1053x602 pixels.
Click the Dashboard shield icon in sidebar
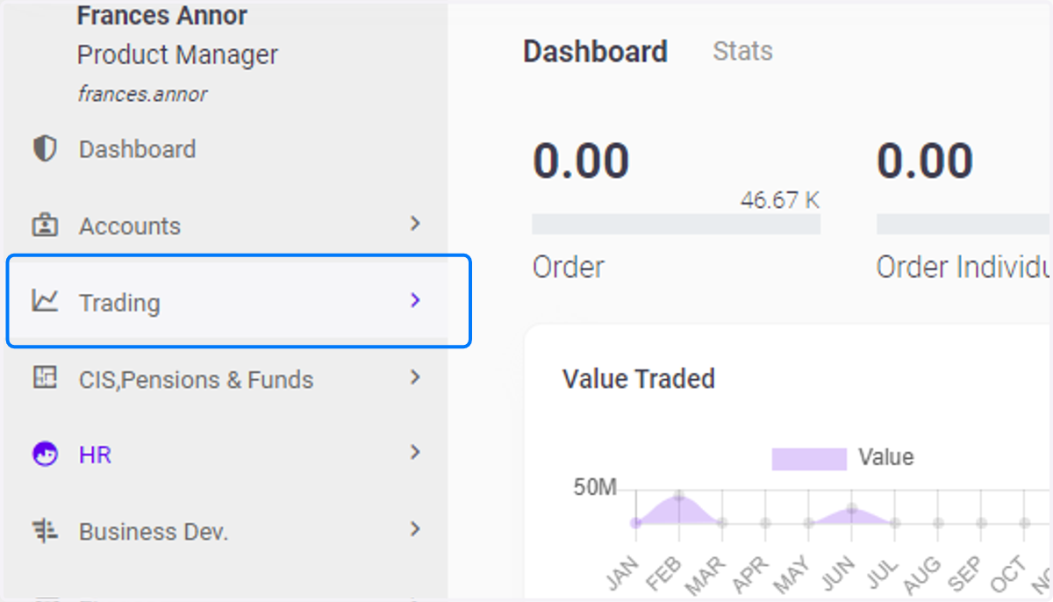(x=44, y=148)
